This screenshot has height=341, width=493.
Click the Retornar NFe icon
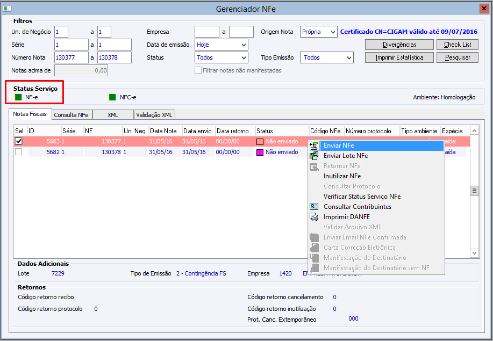(x=314, y=166)
